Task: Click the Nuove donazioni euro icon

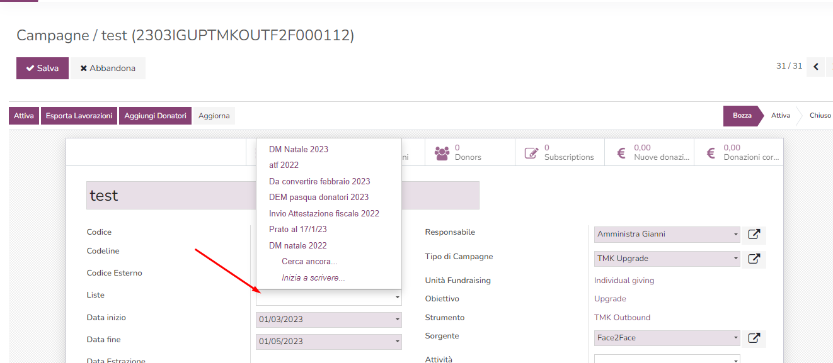Action: point(621,153)
